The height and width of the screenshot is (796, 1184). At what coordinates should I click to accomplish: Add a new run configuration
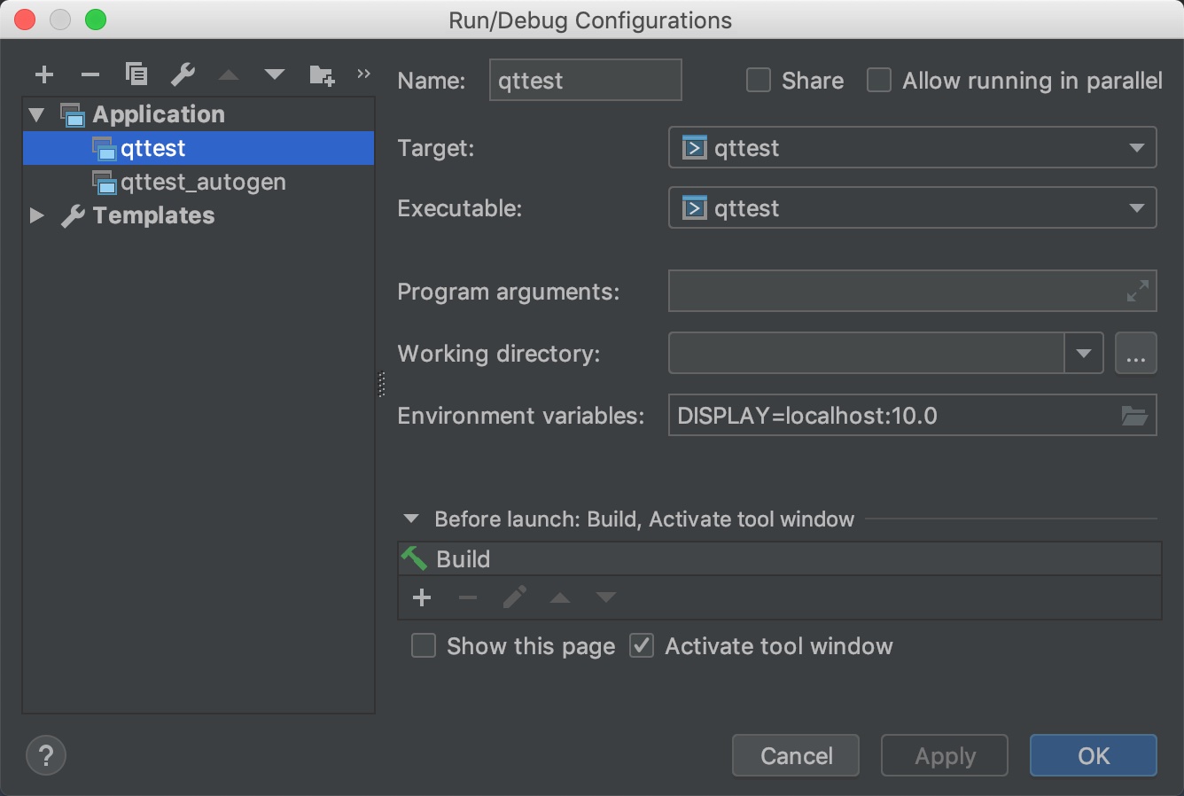pyautogui.click(x=44, y=74)
